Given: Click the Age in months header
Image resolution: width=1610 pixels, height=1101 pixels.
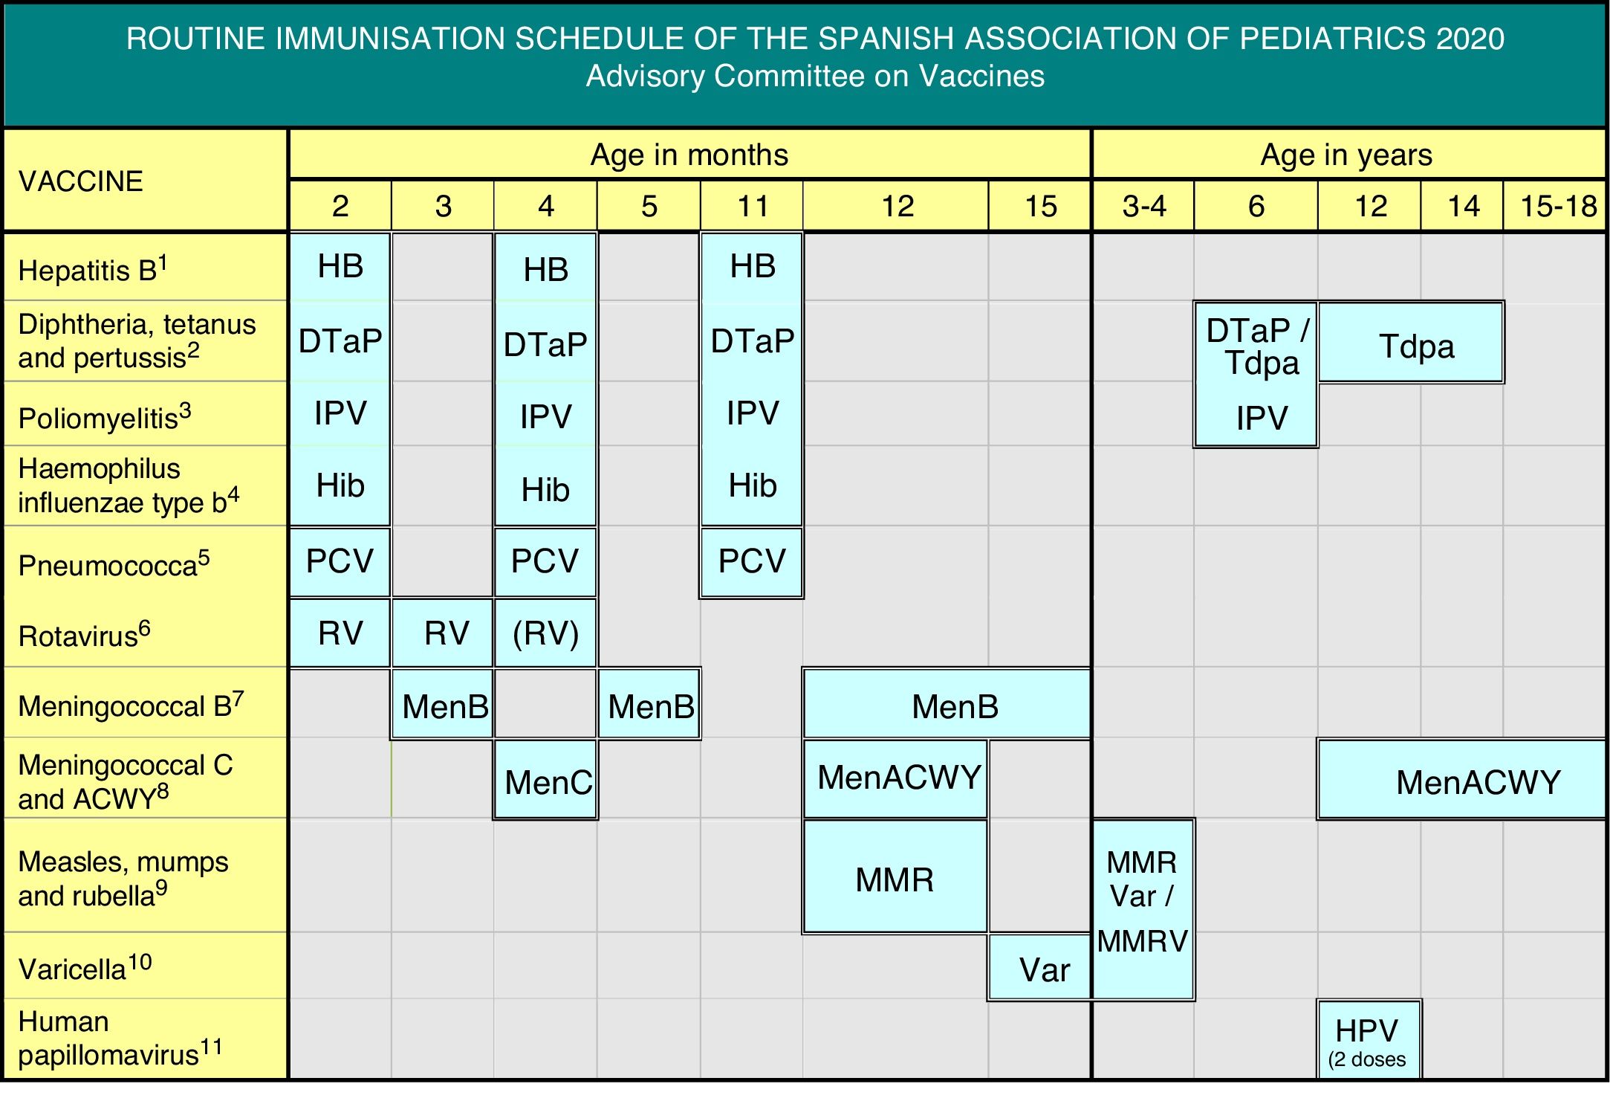Looking at the screenshot, I should [689, 155].
